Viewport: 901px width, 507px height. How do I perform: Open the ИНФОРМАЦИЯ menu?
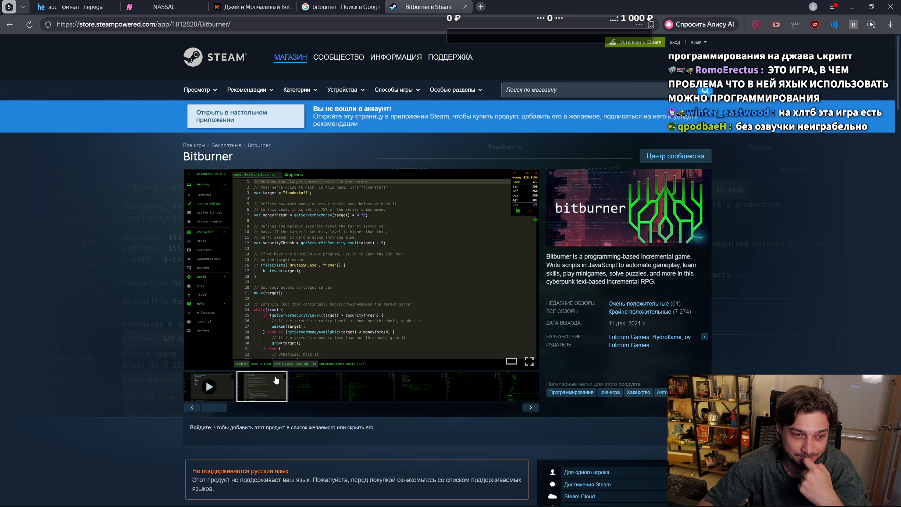(396, 57)
